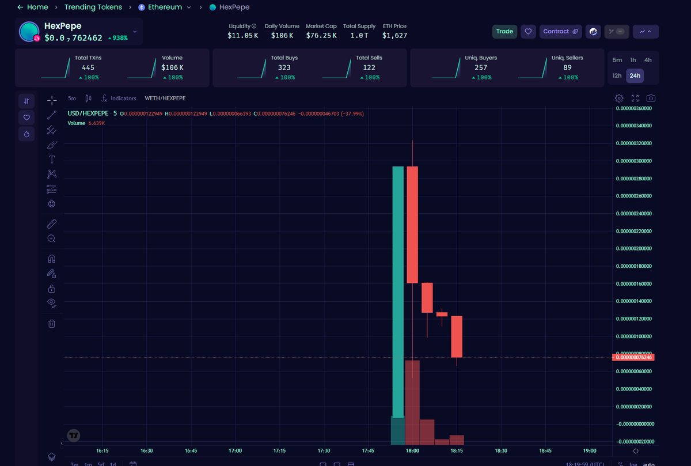Select the 1h stats timeframe tab

point(633,60)
